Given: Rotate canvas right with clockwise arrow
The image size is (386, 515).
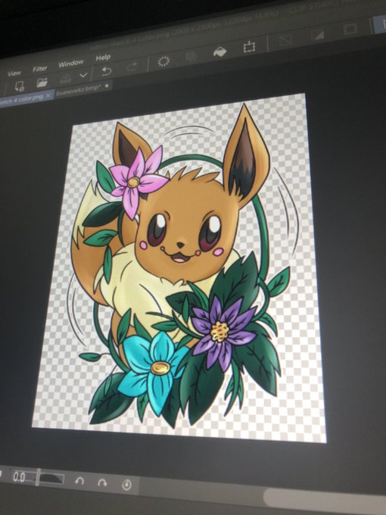Looking at the screenshot, I should tap(102, 482).
